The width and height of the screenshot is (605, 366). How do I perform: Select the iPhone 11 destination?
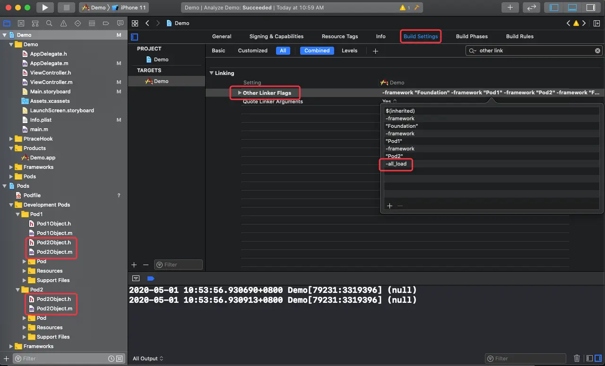[130, 8]
